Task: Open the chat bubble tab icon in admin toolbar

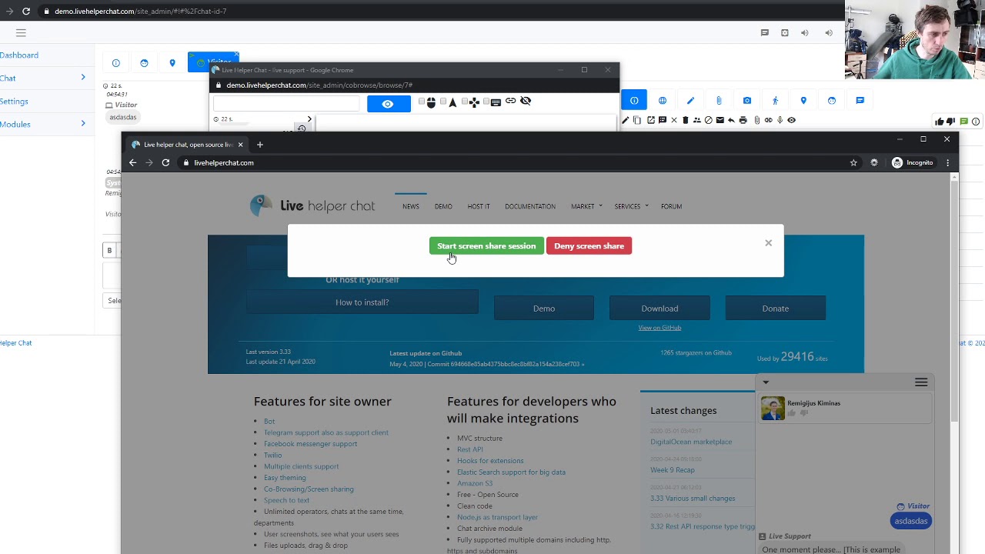Action: (x=860, y=100)
